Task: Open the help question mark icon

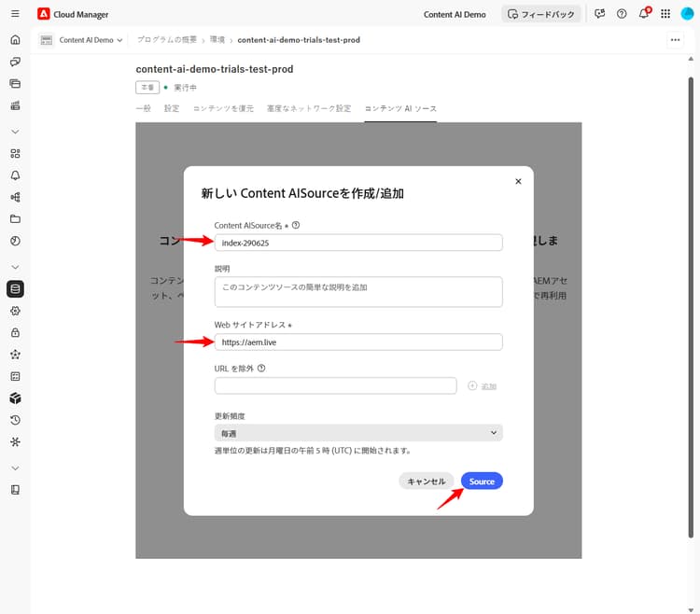Action: tap(622, 14)
